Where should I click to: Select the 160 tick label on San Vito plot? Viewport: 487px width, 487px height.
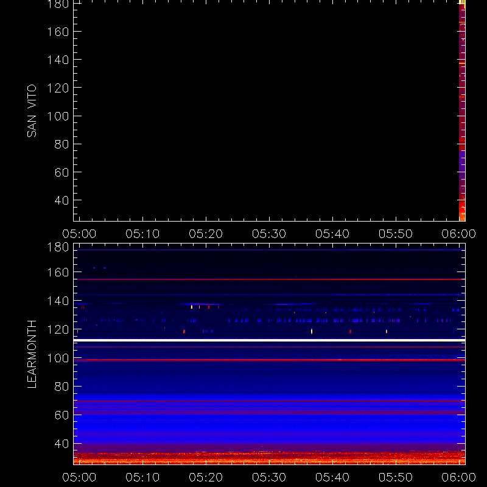[x=58, y=32]
